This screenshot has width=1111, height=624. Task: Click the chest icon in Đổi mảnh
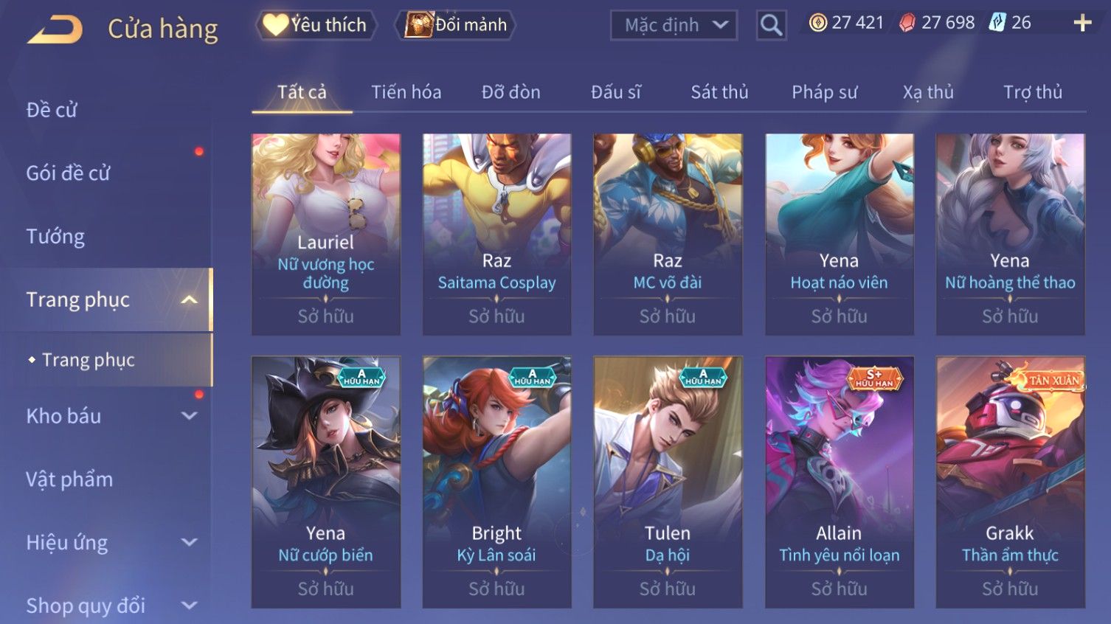(418, 25)
